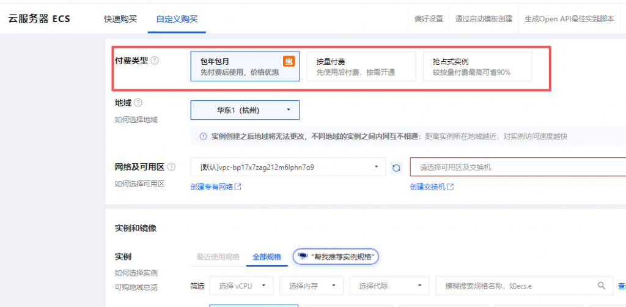This screenshot has height=307, width=626.
Task: Choose 抢占式实例 billing option
Action: click(x=477, y=66)
